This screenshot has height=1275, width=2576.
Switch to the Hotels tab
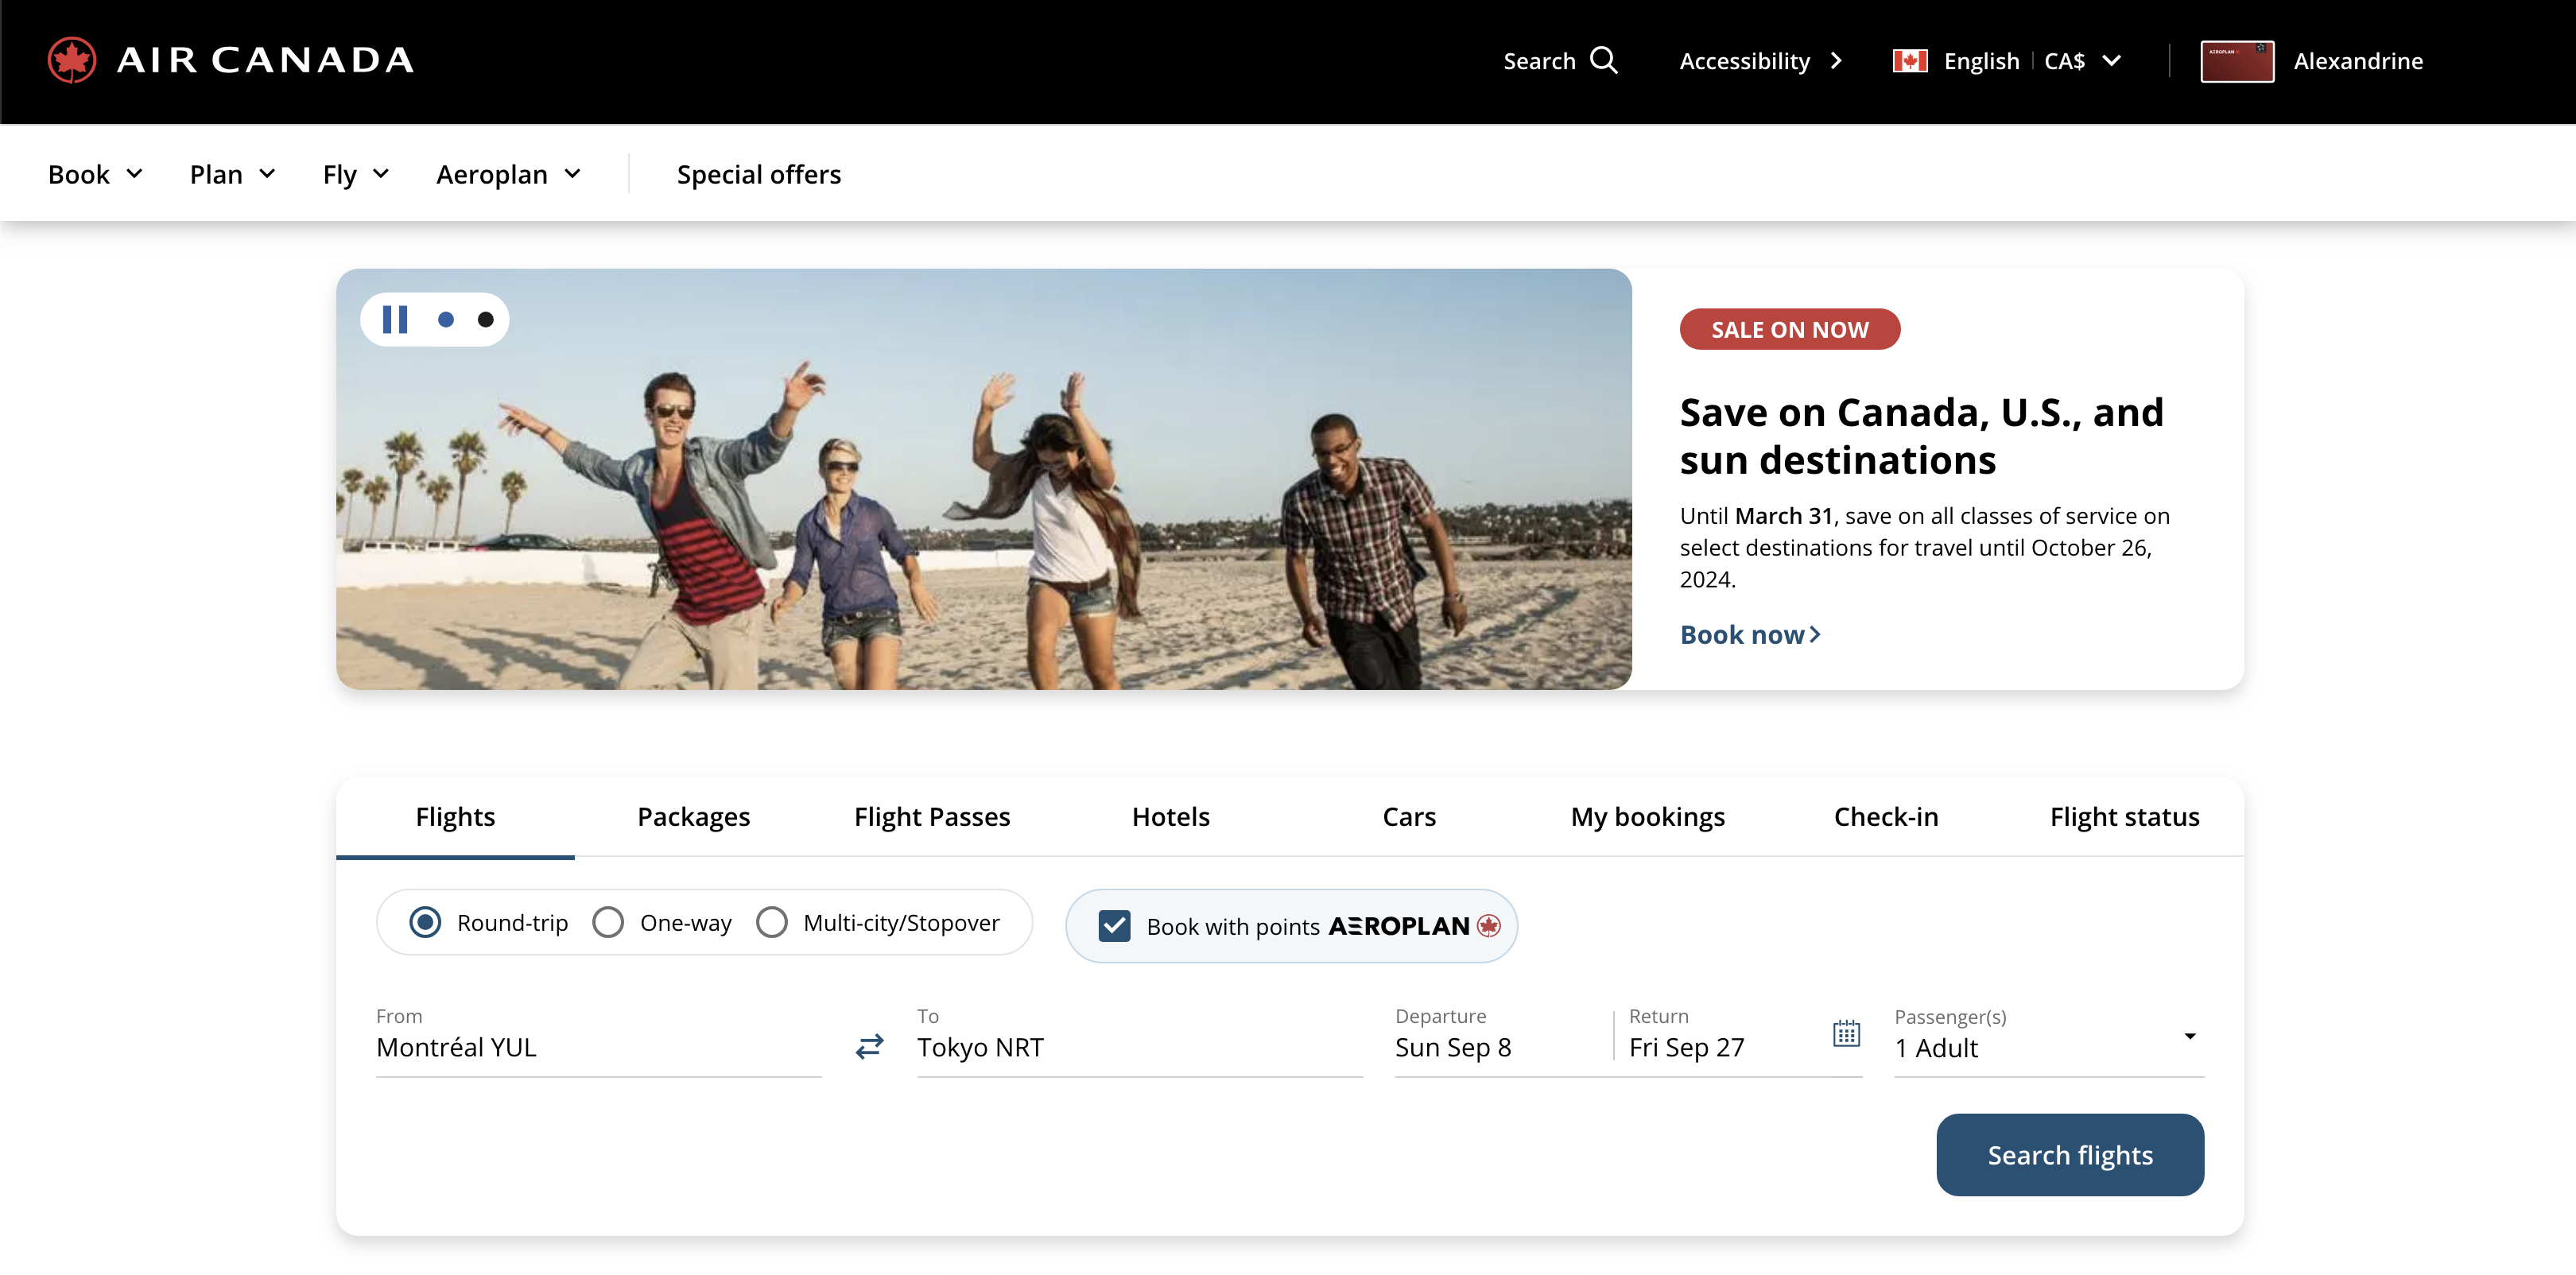(1171, 817)
